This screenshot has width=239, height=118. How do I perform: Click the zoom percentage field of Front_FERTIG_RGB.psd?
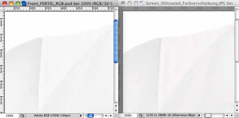click(10, 116)
